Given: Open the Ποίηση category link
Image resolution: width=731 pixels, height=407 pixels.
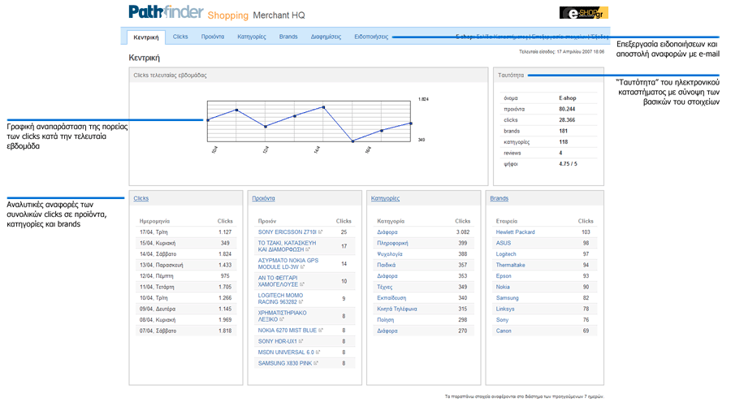Looking at the screenshot, I should tap(385, 320).
